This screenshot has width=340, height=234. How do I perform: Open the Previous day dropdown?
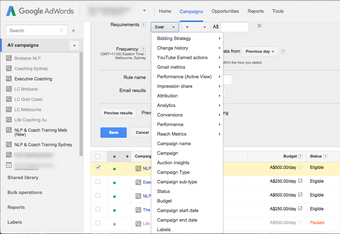pyautogui.click(x=260, y=52)
